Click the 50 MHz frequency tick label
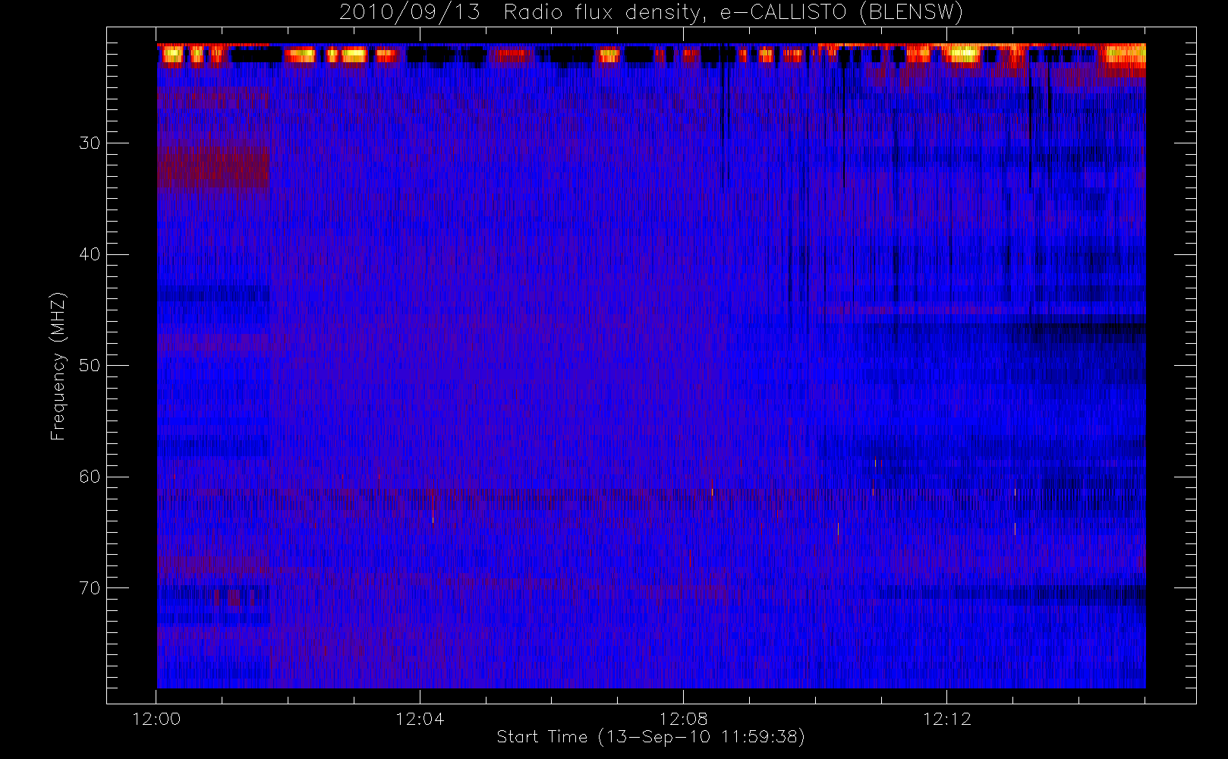 pyautogui.click(x=90, y=366)
